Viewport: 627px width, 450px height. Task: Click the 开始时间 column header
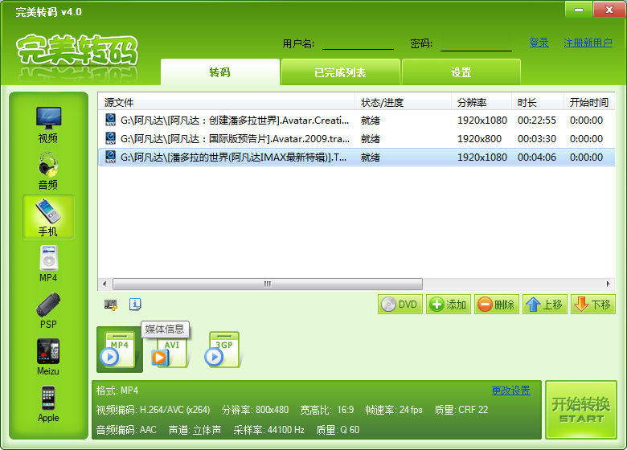click(589, 102)
